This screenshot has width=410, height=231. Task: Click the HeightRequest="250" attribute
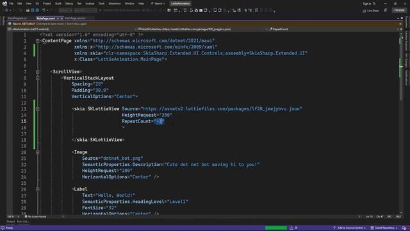147,115
